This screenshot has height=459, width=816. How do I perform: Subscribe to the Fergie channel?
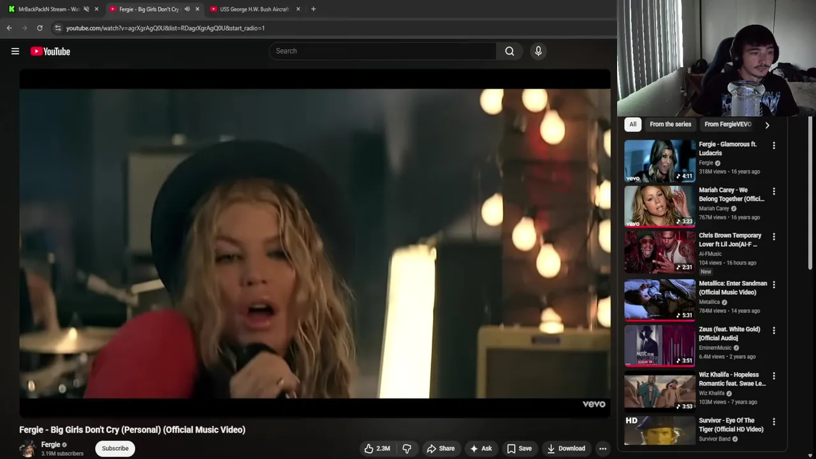(x=115, y=448)
